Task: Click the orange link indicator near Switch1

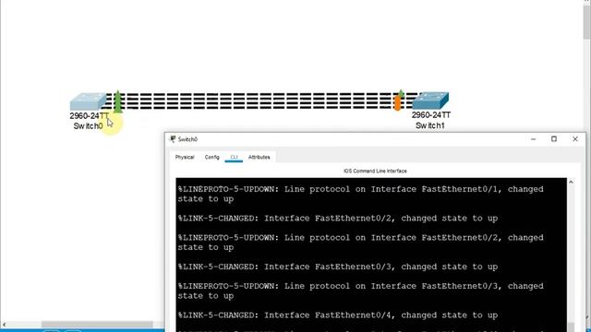Action: (397, 102)
